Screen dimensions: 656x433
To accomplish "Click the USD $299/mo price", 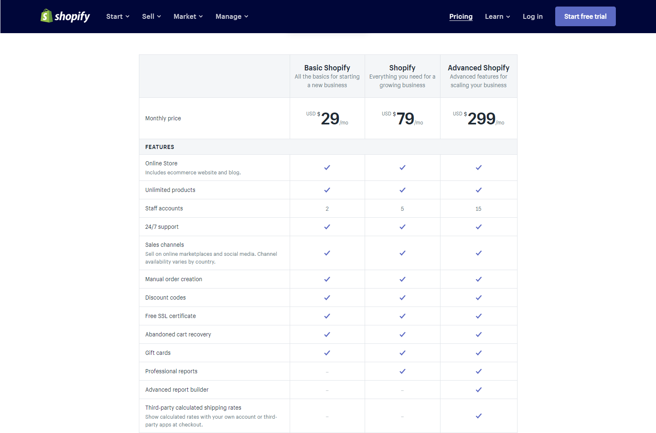I will click(479, 118).
